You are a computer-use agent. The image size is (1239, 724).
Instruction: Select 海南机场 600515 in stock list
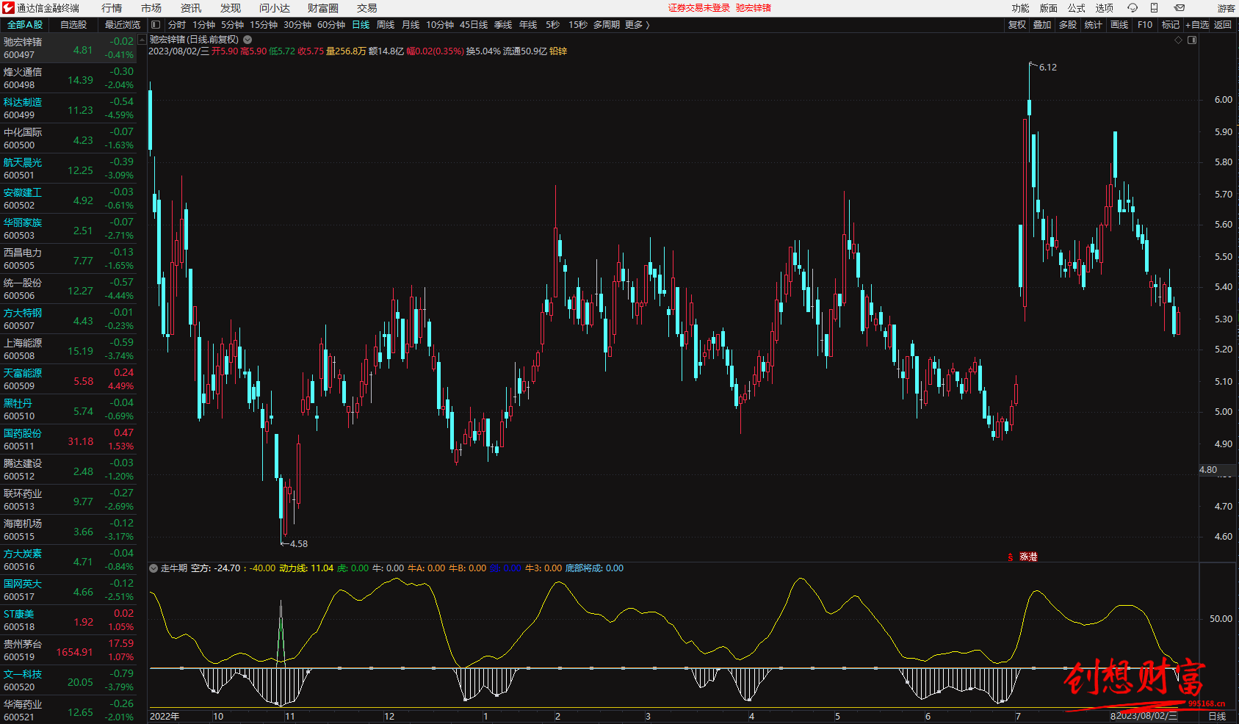[x=68, y=530]
